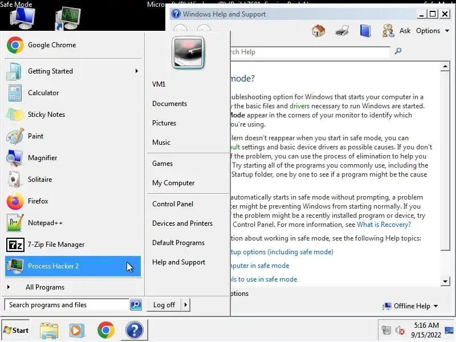The image size is (456, 342).
Task: Open Browse Help via the blue book icon
Action: click(x=365, y=31)
